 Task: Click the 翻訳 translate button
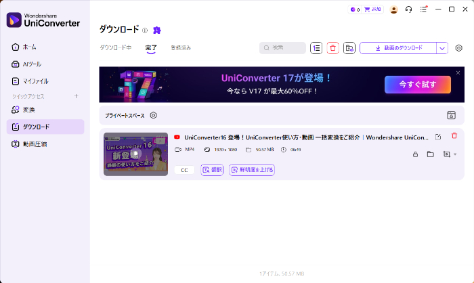(212, 170)
